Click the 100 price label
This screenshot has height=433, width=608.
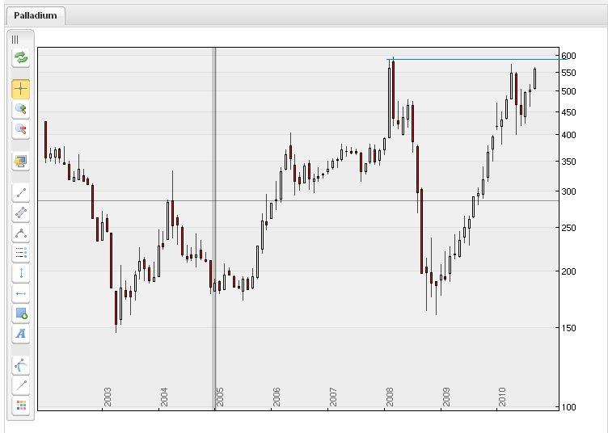click(568, 407)
